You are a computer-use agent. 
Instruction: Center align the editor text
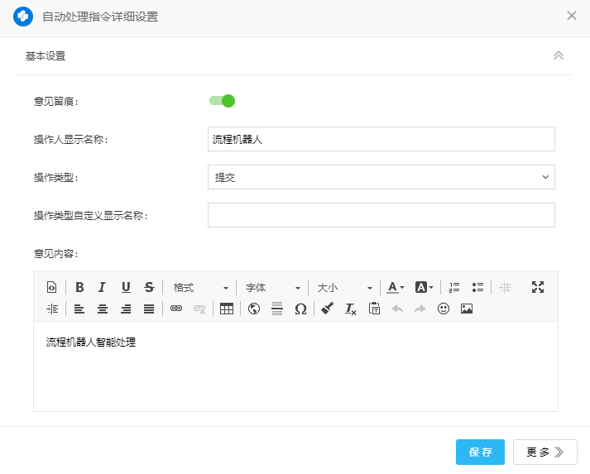pyautogui.click(x=103, y=309)
